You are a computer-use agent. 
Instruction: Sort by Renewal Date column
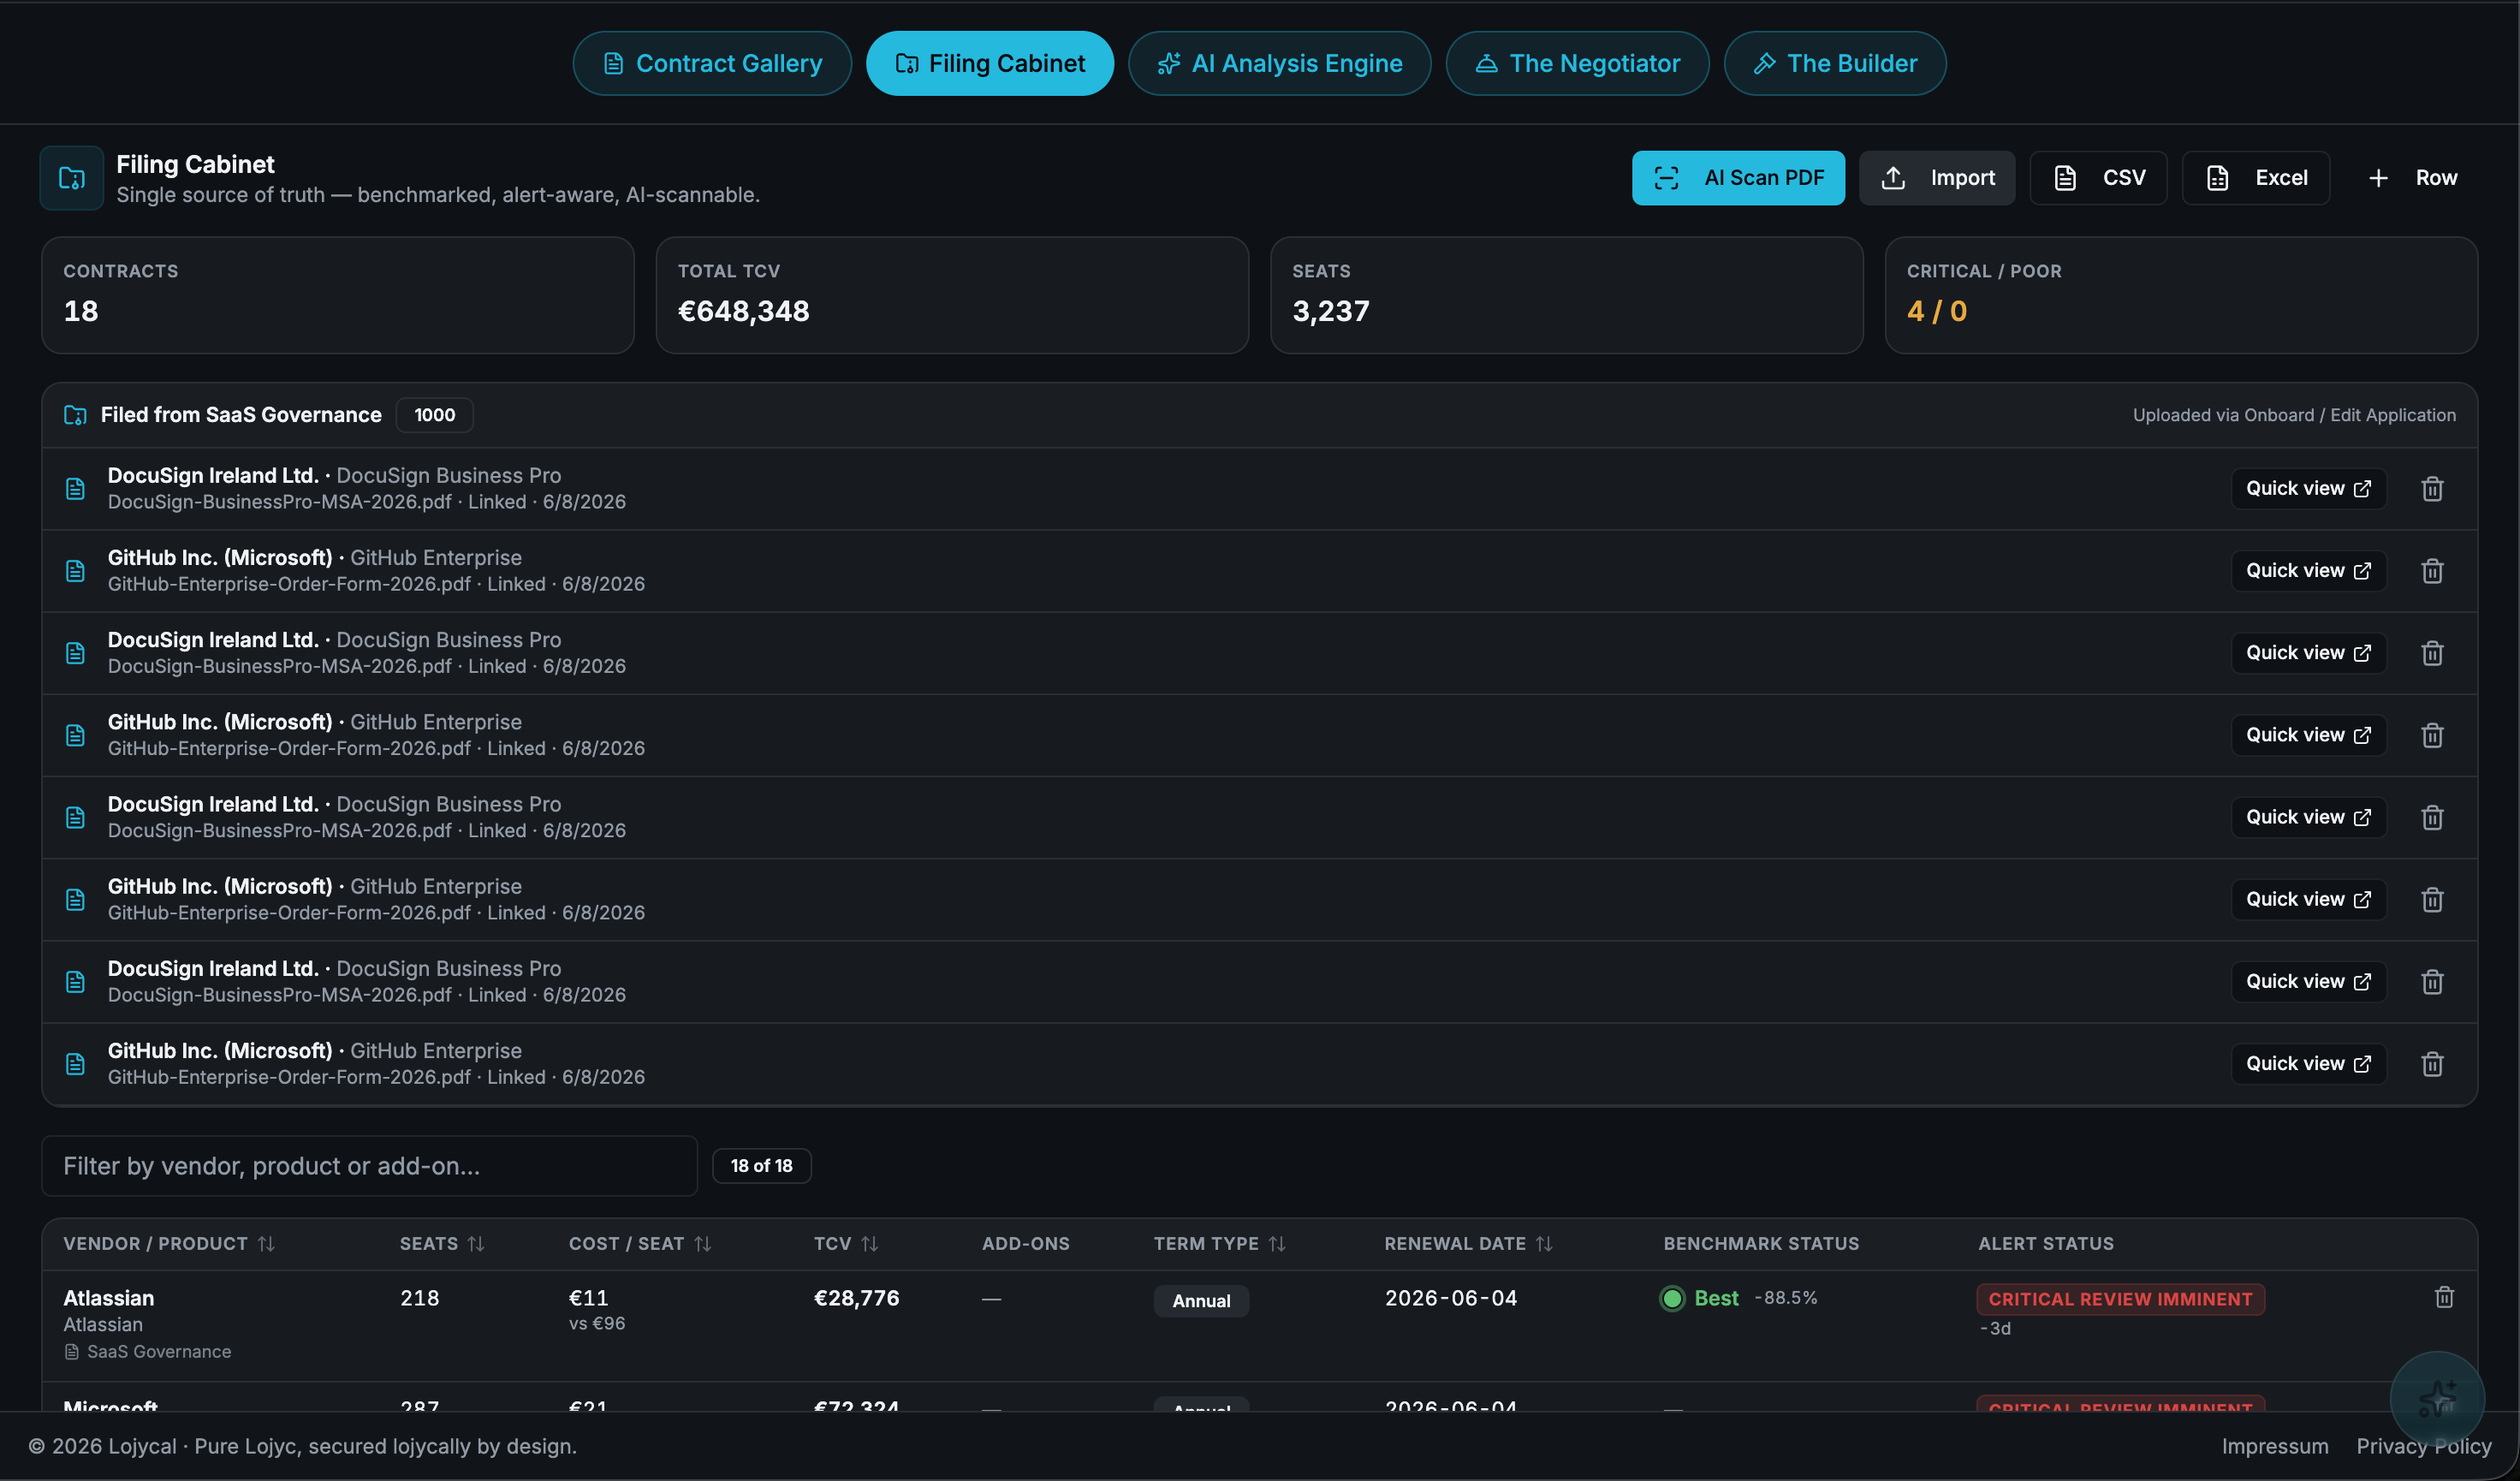1468,1244
